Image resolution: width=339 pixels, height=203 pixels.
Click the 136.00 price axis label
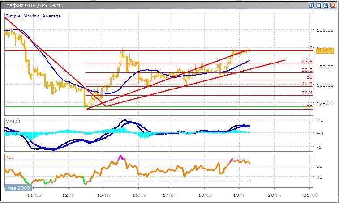point(324,30)
